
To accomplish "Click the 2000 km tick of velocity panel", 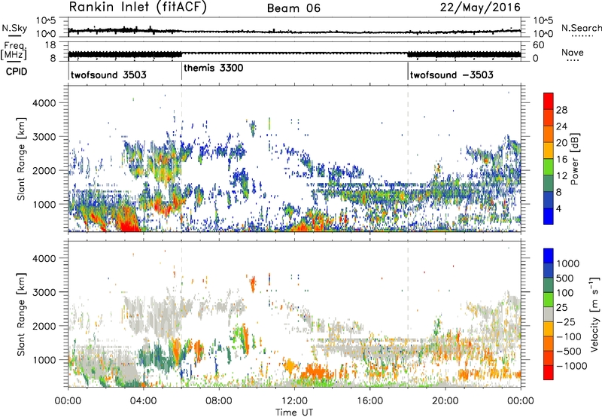I will 44,326.
